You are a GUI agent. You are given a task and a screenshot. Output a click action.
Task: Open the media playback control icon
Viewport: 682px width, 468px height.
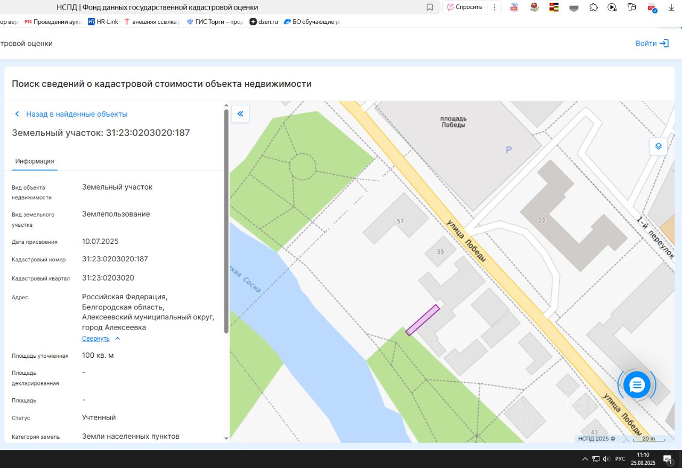612,7
